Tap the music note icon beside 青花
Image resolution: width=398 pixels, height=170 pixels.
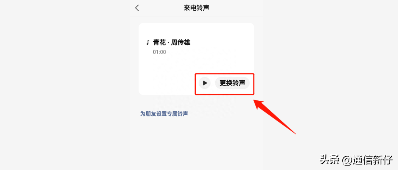coord(147,42)
